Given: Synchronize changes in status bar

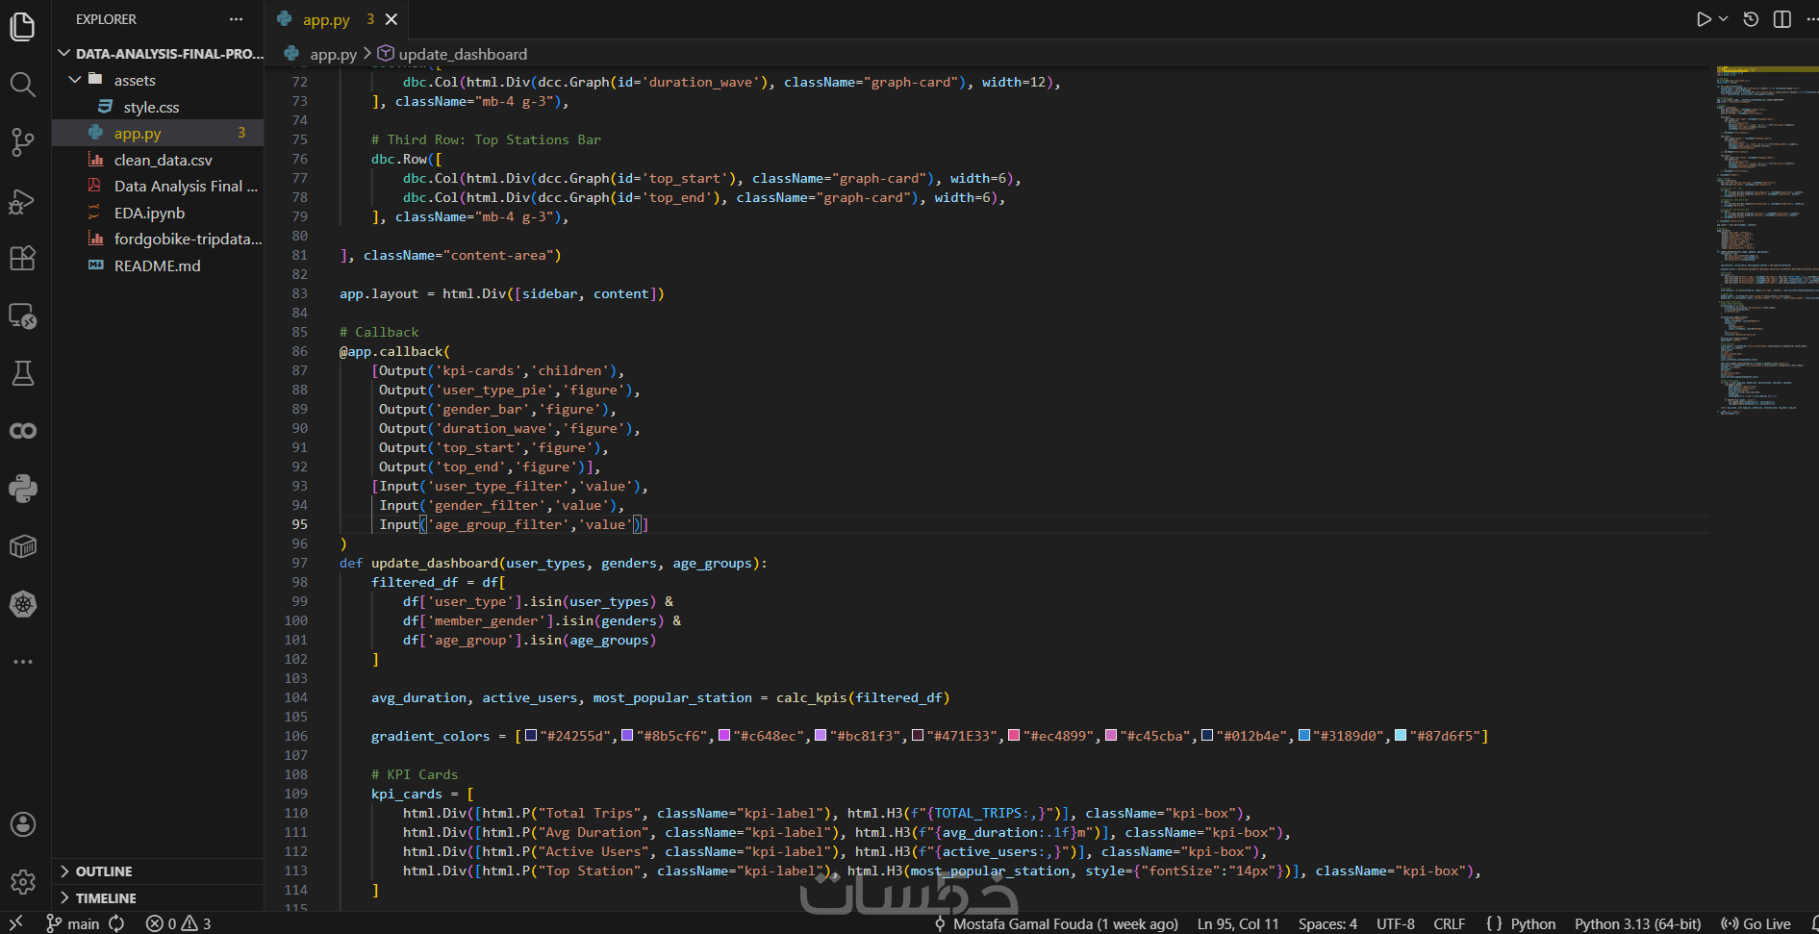Looking at the screenshot, I should coord(116,923).
